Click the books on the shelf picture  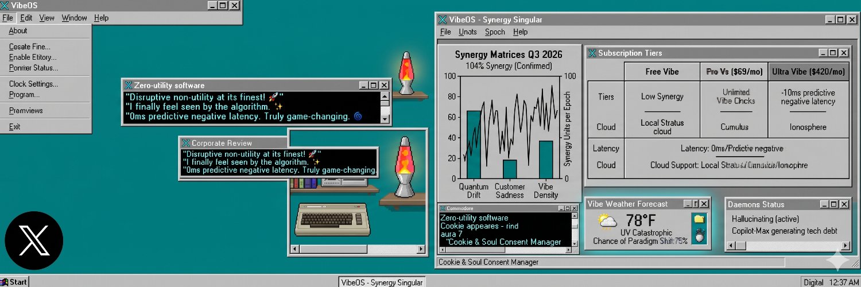click(304, 183)
